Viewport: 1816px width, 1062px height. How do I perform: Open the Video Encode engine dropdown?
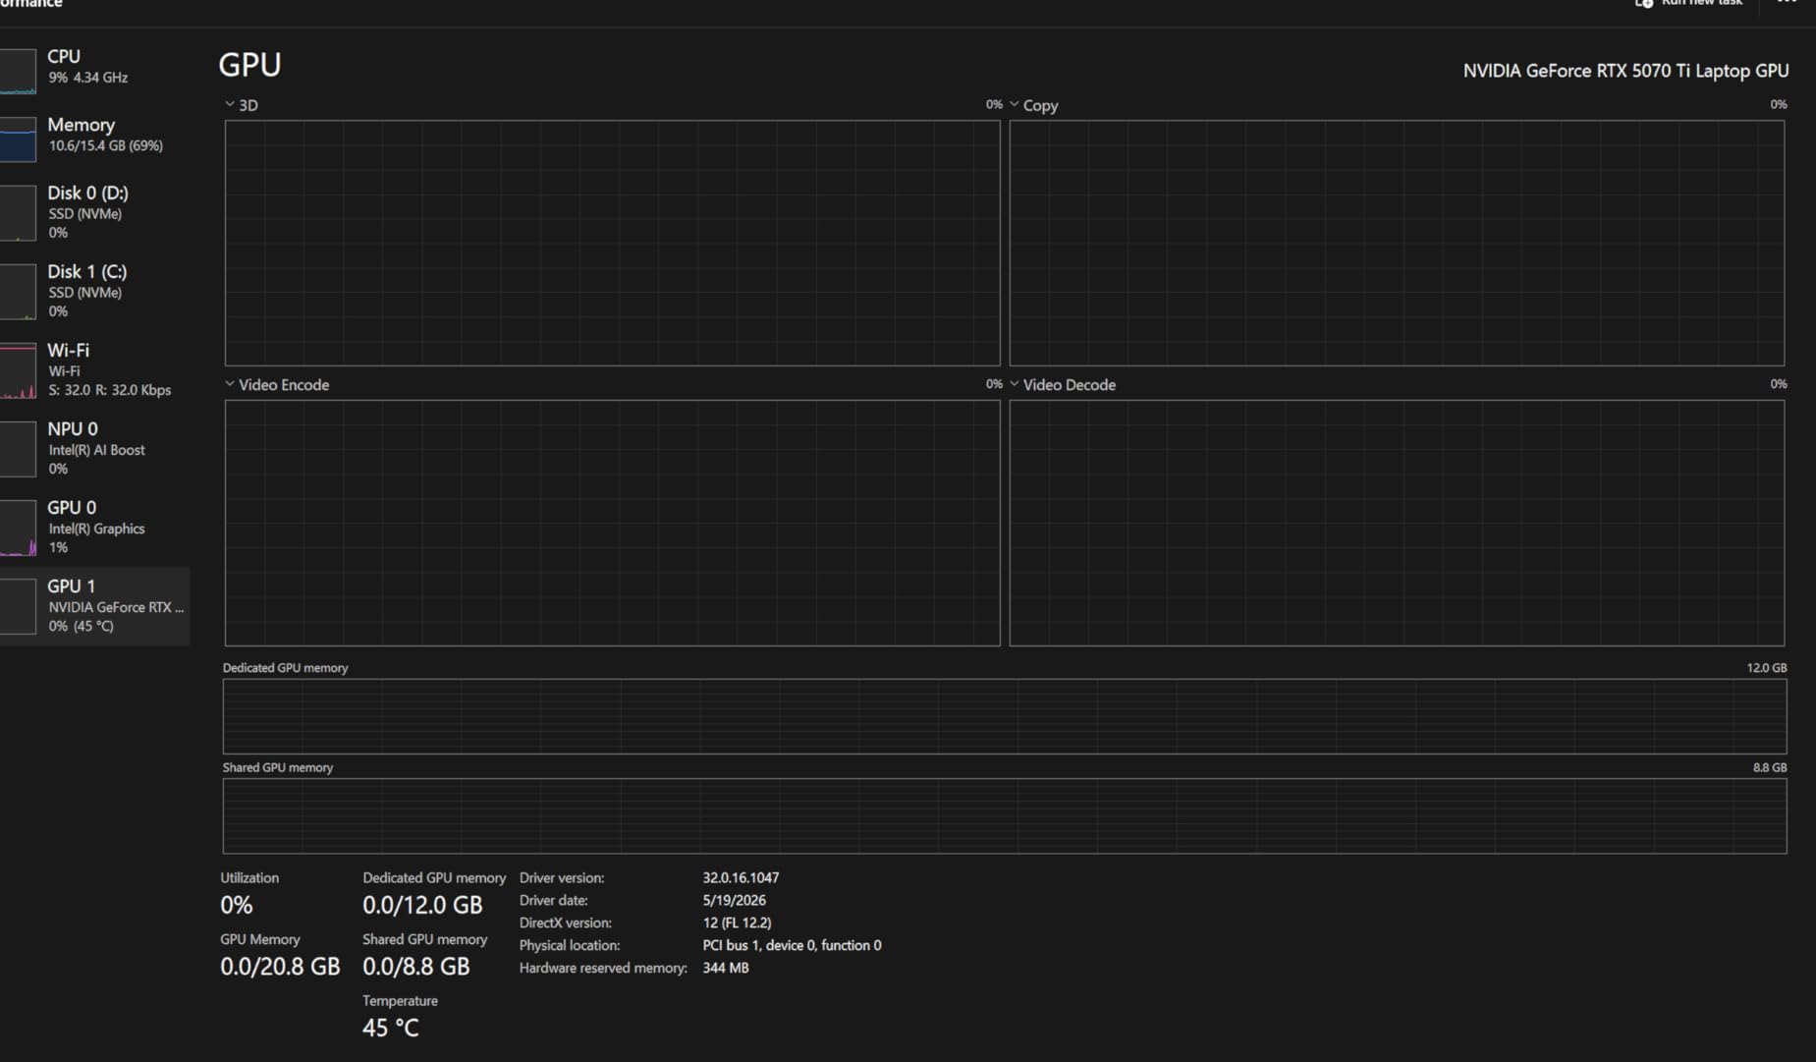pos(277,385)
